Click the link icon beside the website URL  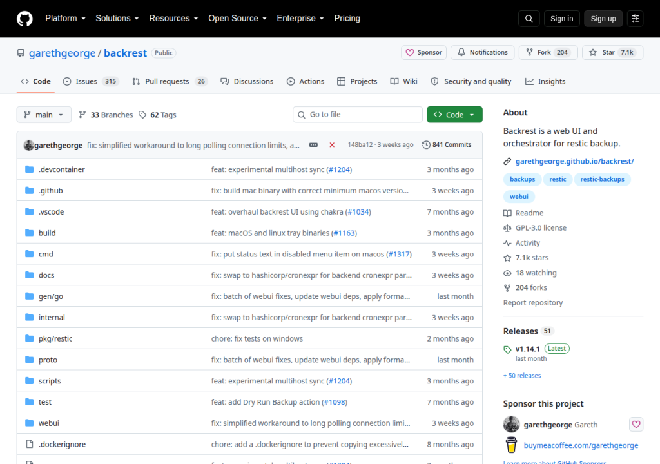pos(507,161)
